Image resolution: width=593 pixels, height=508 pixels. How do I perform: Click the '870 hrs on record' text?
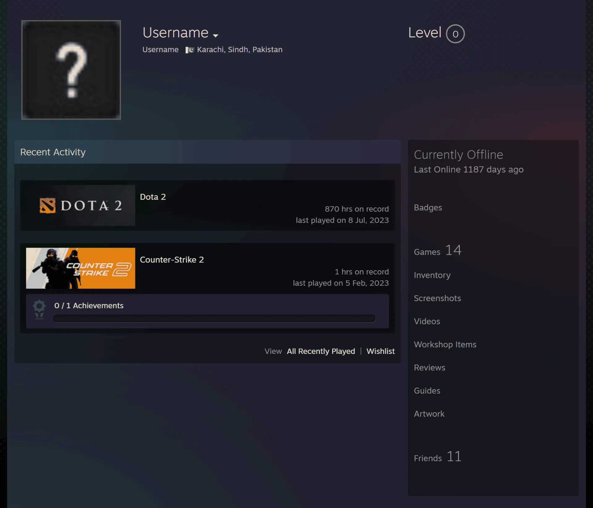(357, 209)
